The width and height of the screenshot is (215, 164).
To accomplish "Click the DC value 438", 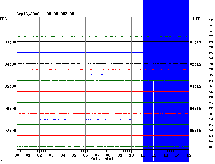I will click(x=211, y=147).
